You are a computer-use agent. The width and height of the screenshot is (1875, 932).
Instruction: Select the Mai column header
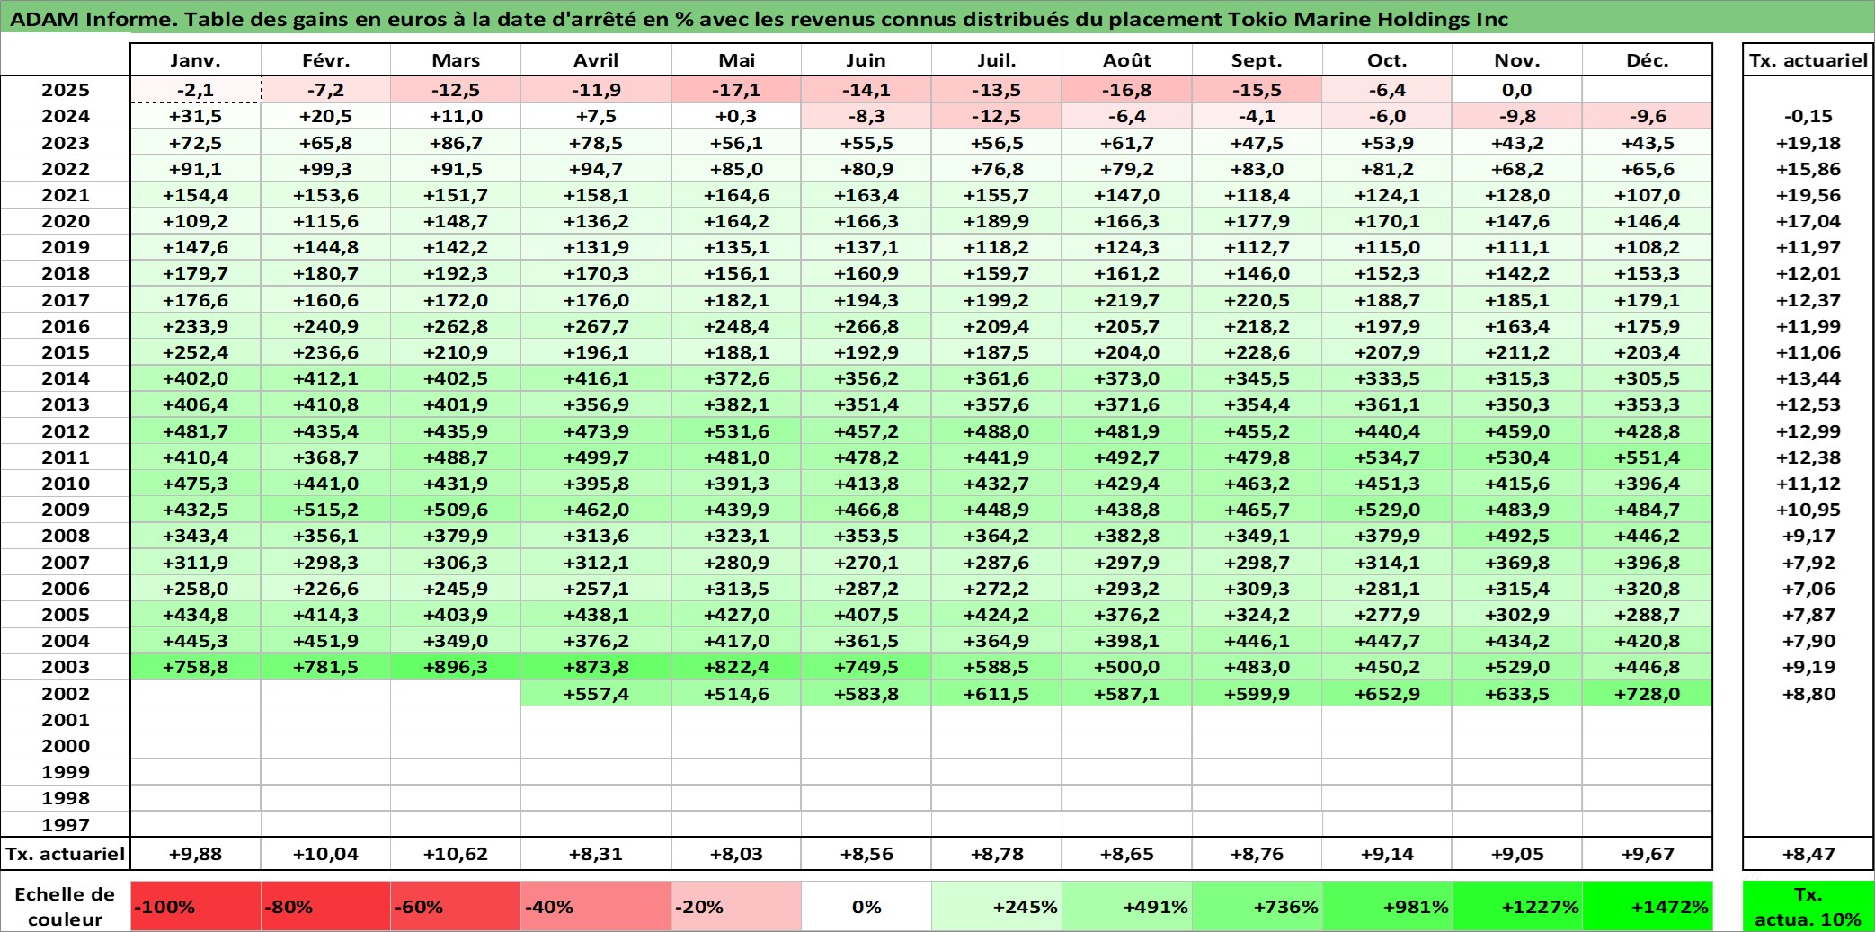(x=736, y=60)
